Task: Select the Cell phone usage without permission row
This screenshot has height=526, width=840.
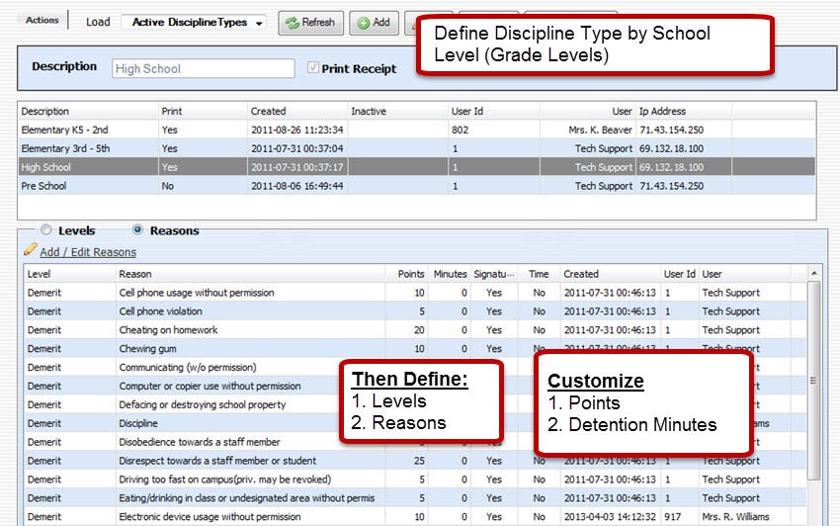Action: (x=415, y=293)
